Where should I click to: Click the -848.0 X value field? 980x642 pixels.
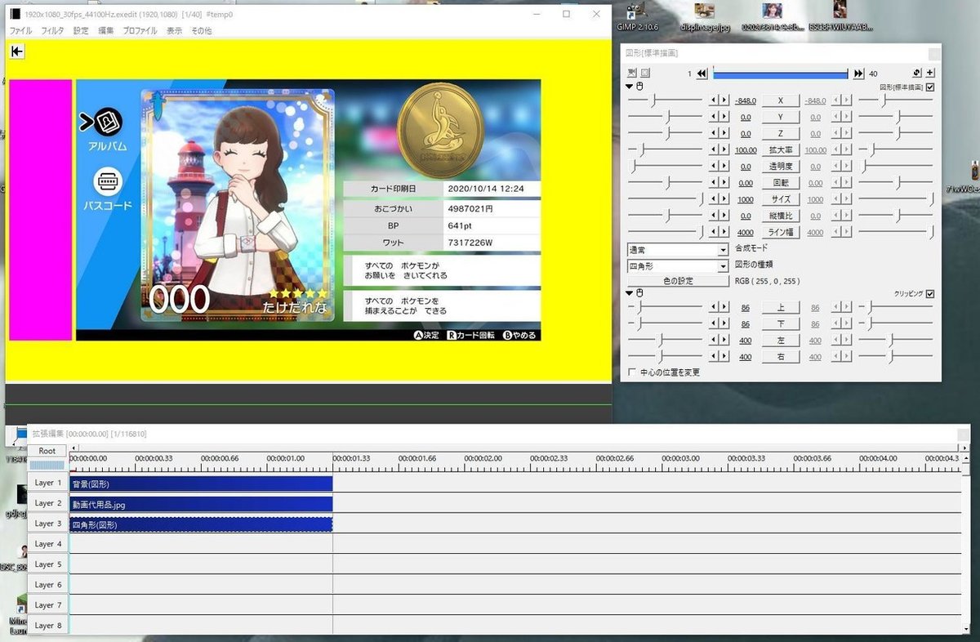point(745,100)
